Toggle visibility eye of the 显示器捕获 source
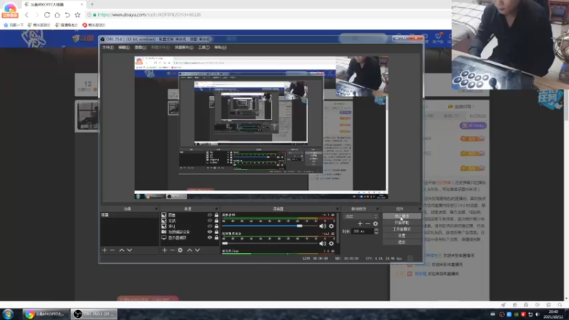Screen dimensions: 569x320 [210, 238]
